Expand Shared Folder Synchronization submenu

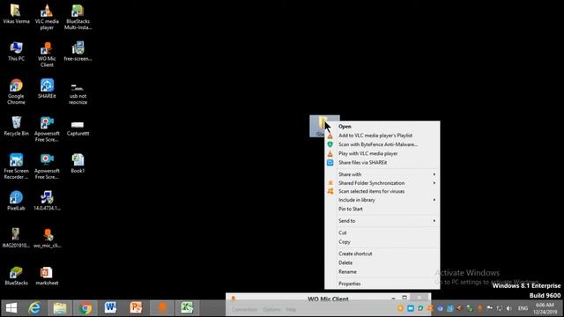[x=382, y=183]
